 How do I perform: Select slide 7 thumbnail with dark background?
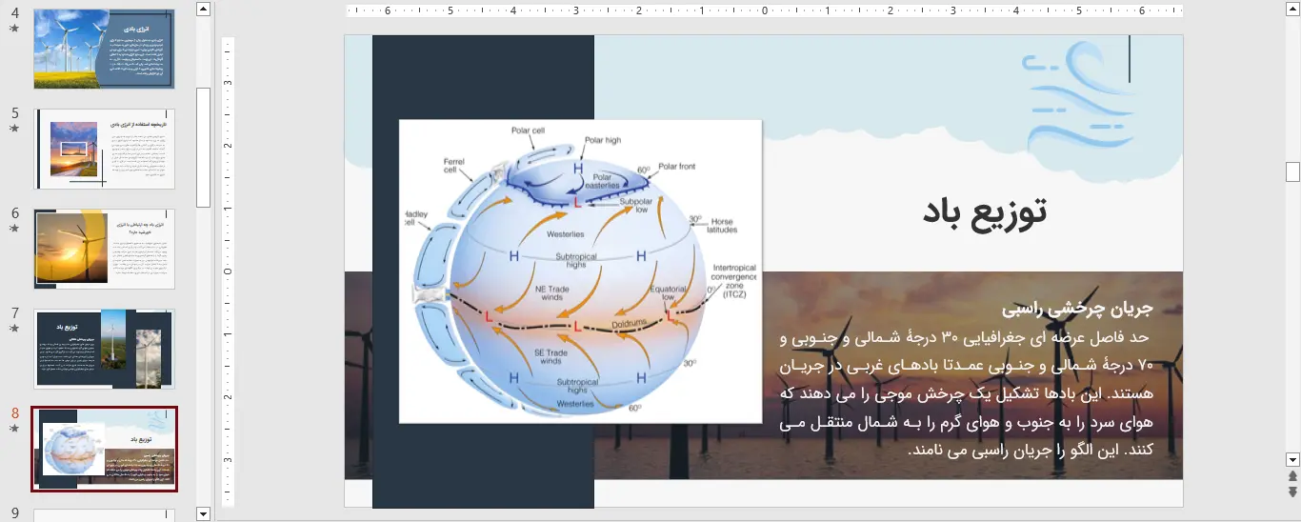pyautogui.click(x=105, y=349)
